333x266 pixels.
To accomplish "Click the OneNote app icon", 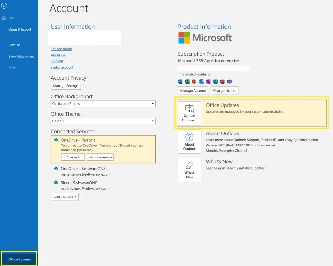I will point(208,82).
